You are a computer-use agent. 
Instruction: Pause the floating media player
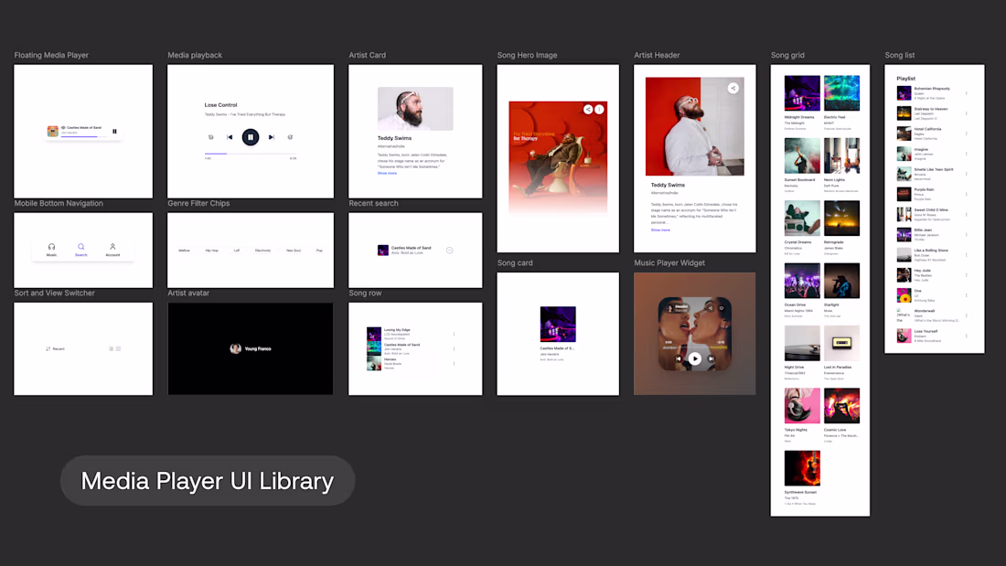click(115, 131)
